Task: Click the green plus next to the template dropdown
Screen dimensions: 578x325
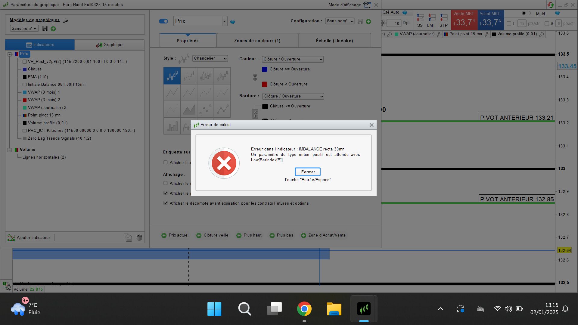Action: [53, 29]
